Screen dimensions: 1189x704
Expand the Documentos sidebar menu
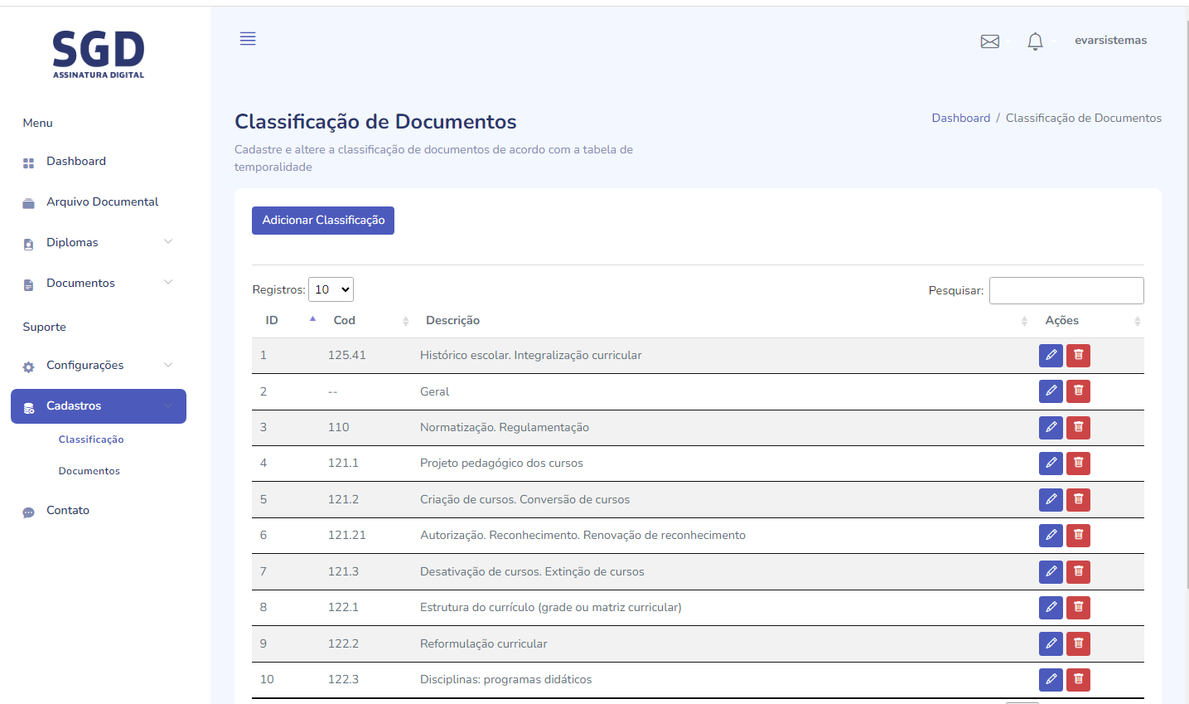[x=98, y=283]
